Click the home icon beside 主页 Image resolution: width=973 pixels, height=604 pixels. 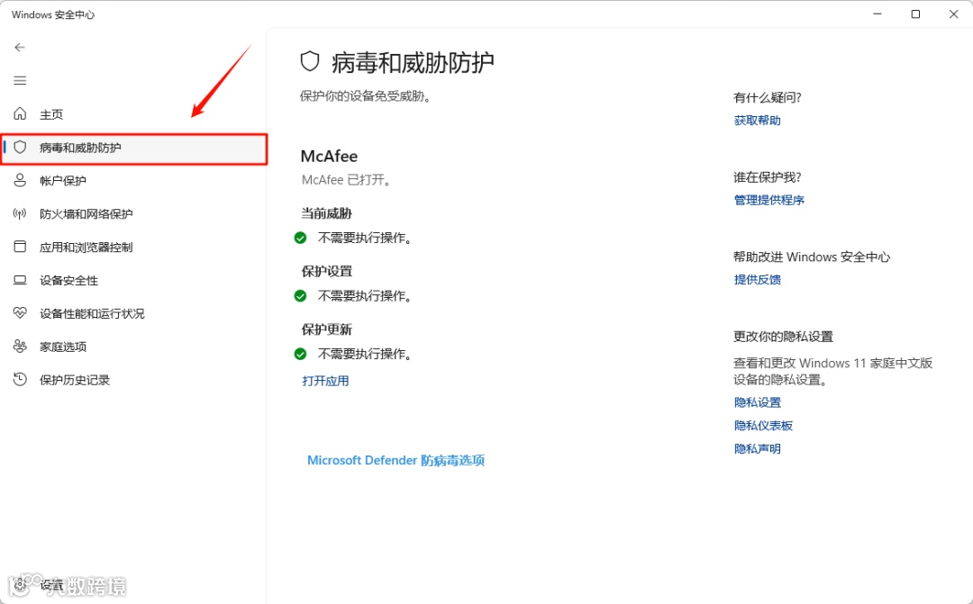20,113
